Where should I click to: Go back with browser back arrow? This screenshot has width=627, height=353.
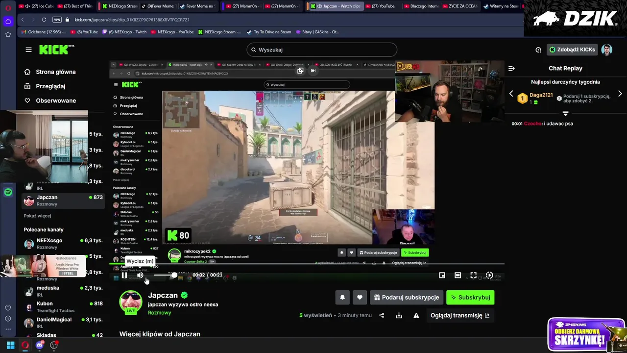(x=23, y=20)
